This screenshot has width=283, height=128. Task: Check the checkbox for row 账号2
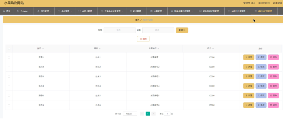point(9,67)
